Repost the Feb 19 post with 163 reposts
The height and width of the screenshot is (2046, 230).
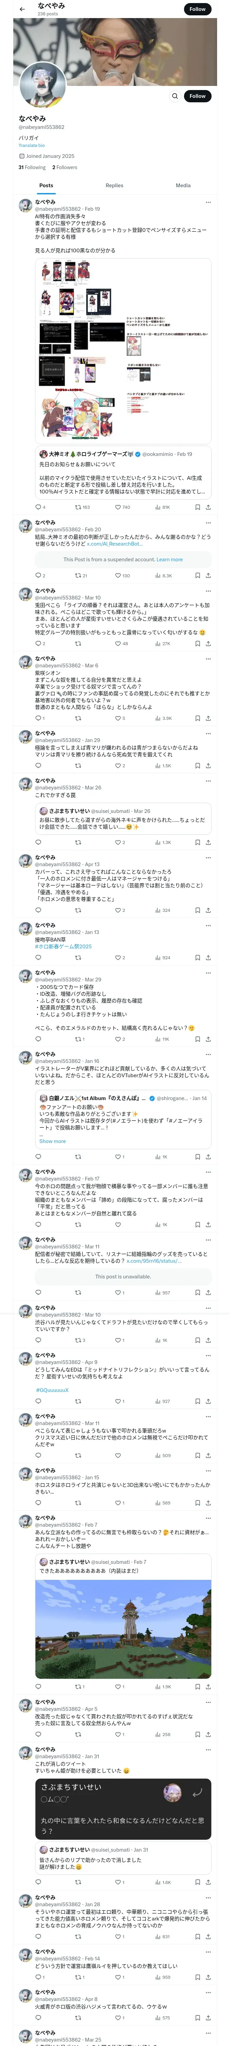78,507
